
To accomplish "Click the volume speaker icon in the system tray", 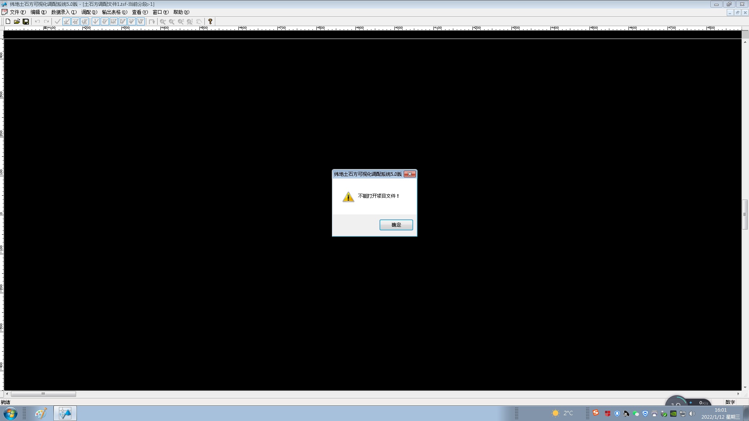I will click(692, 414).
